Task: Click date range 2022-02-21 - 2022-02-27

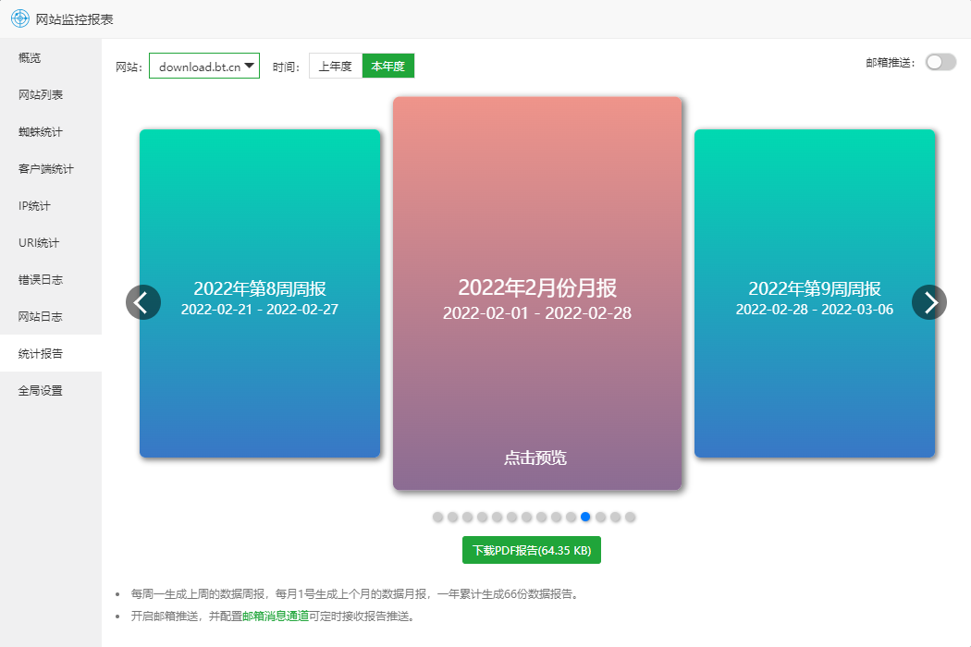Action: (260, 309)
